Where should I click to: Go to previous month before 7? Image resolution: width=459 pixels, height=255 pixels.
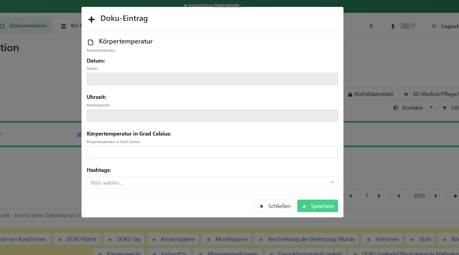[x=351, y=196]
